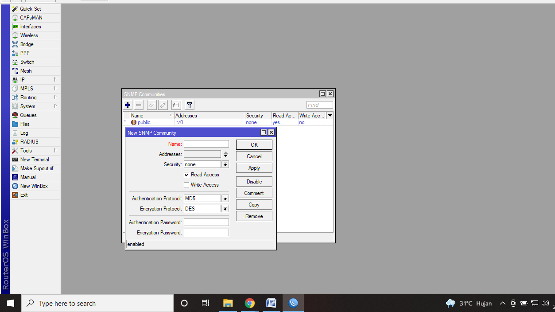Click the Cortana circle on the taskbar
Screen dimensions: 555x312
[184, 303]
